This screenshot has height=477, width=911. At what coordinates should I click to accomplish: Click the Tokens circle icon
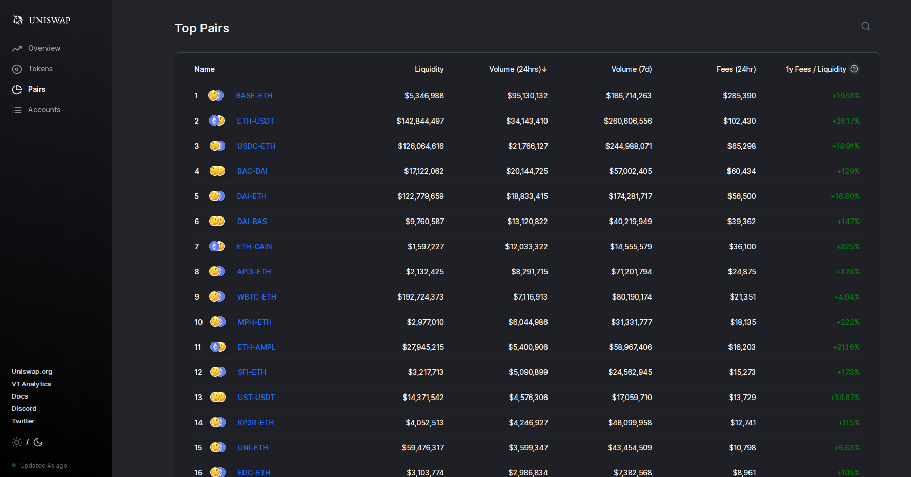click(x=17, y=69)
